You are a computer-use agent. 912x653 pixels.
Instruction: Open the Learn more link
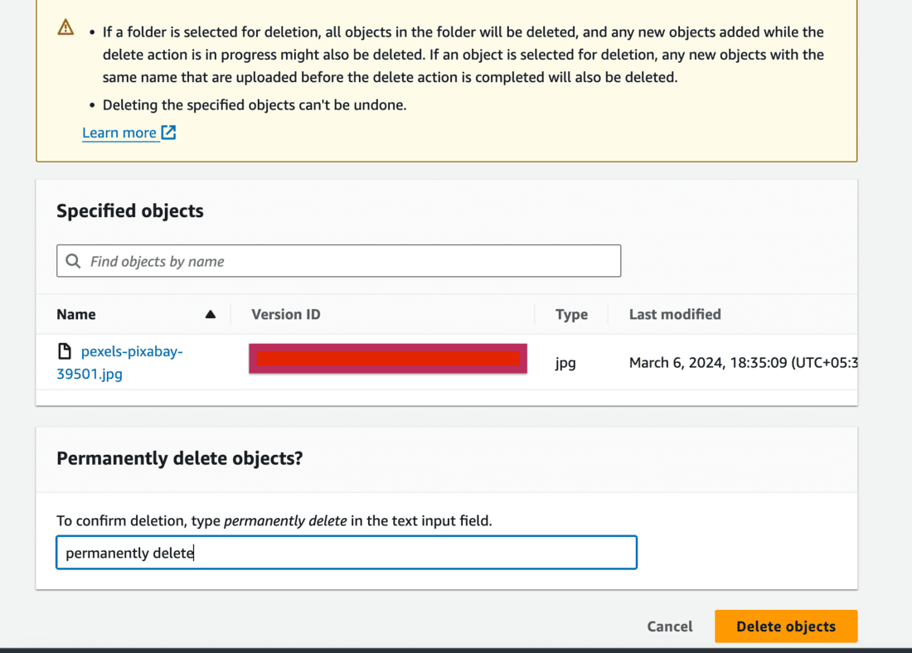[x=119, y=133]
